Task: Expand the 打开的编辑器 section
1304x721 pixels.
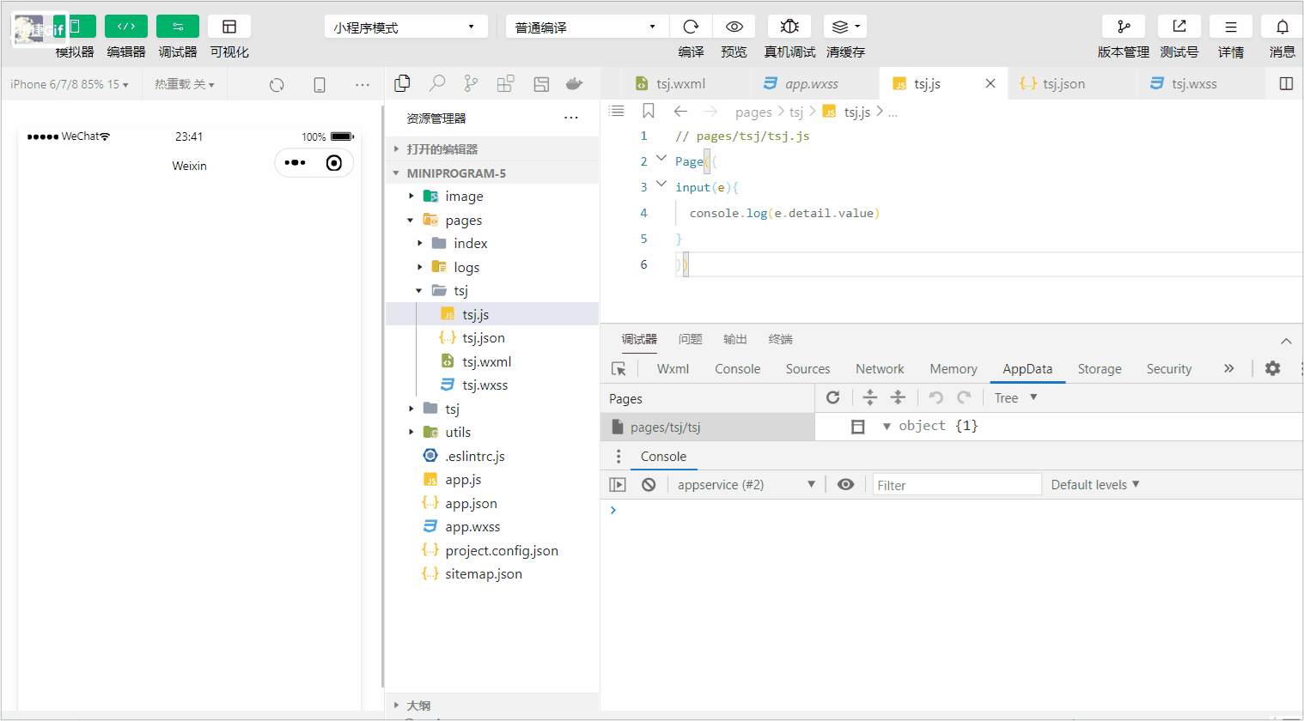Action: (x=492, y=148)
